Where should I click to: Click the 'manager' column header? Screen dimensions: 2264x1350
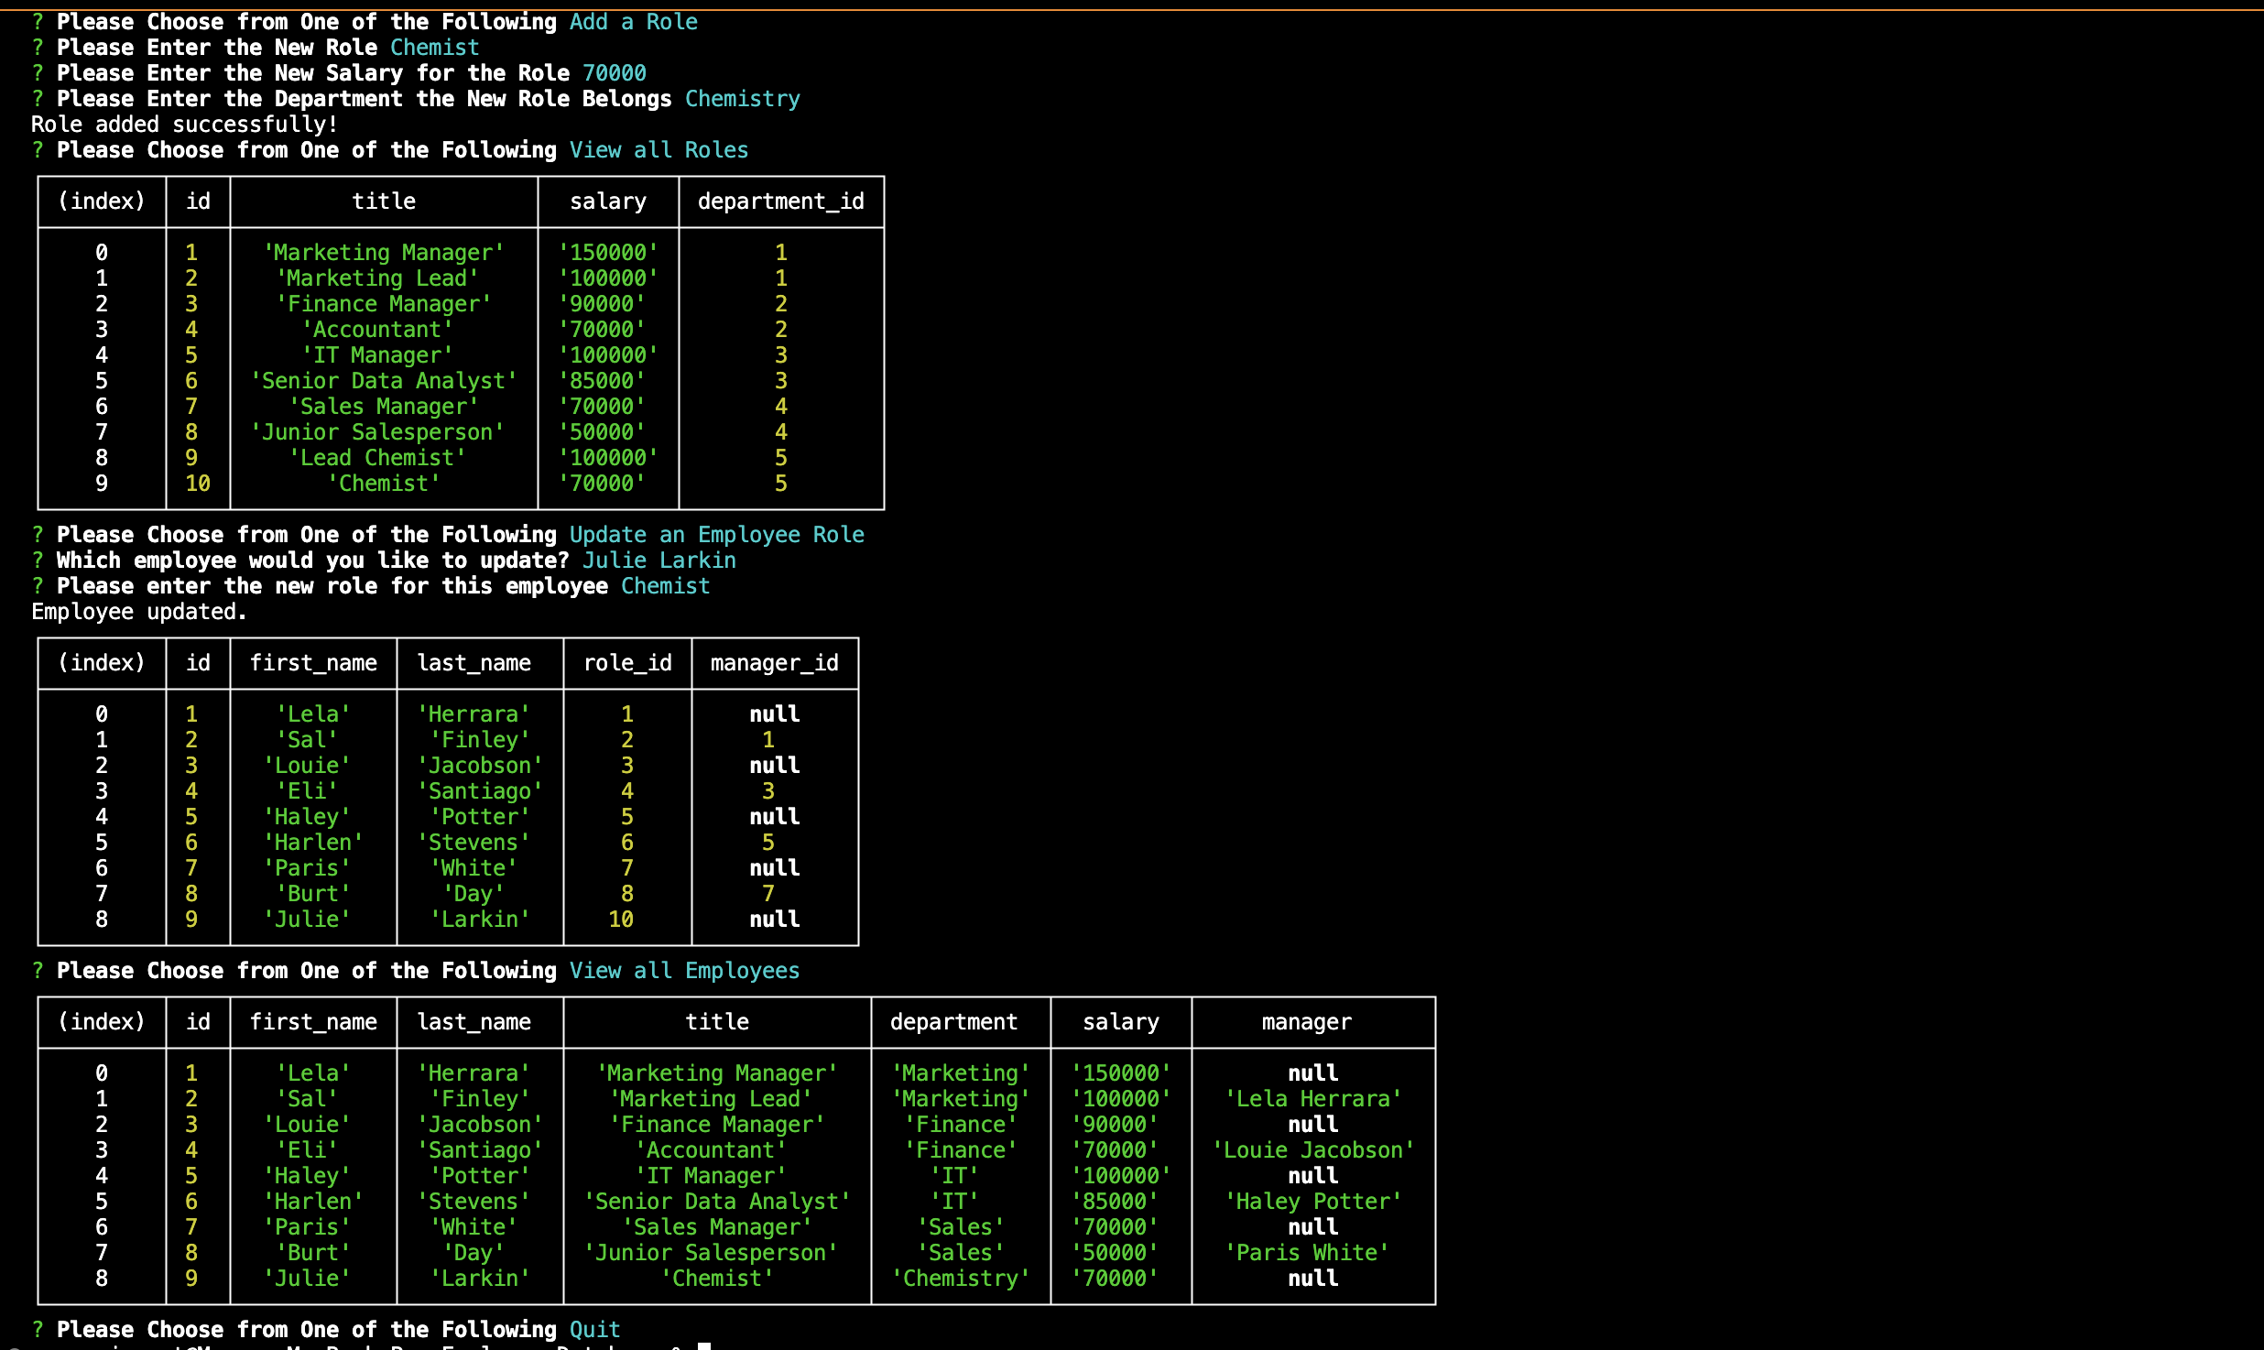(1306, 1022)
